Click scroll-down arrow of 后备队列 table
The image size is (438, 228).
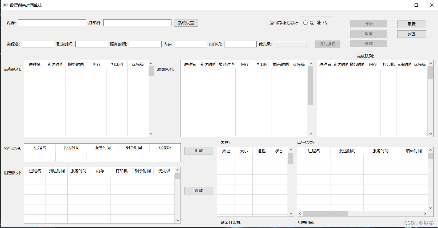click(151, 134)
